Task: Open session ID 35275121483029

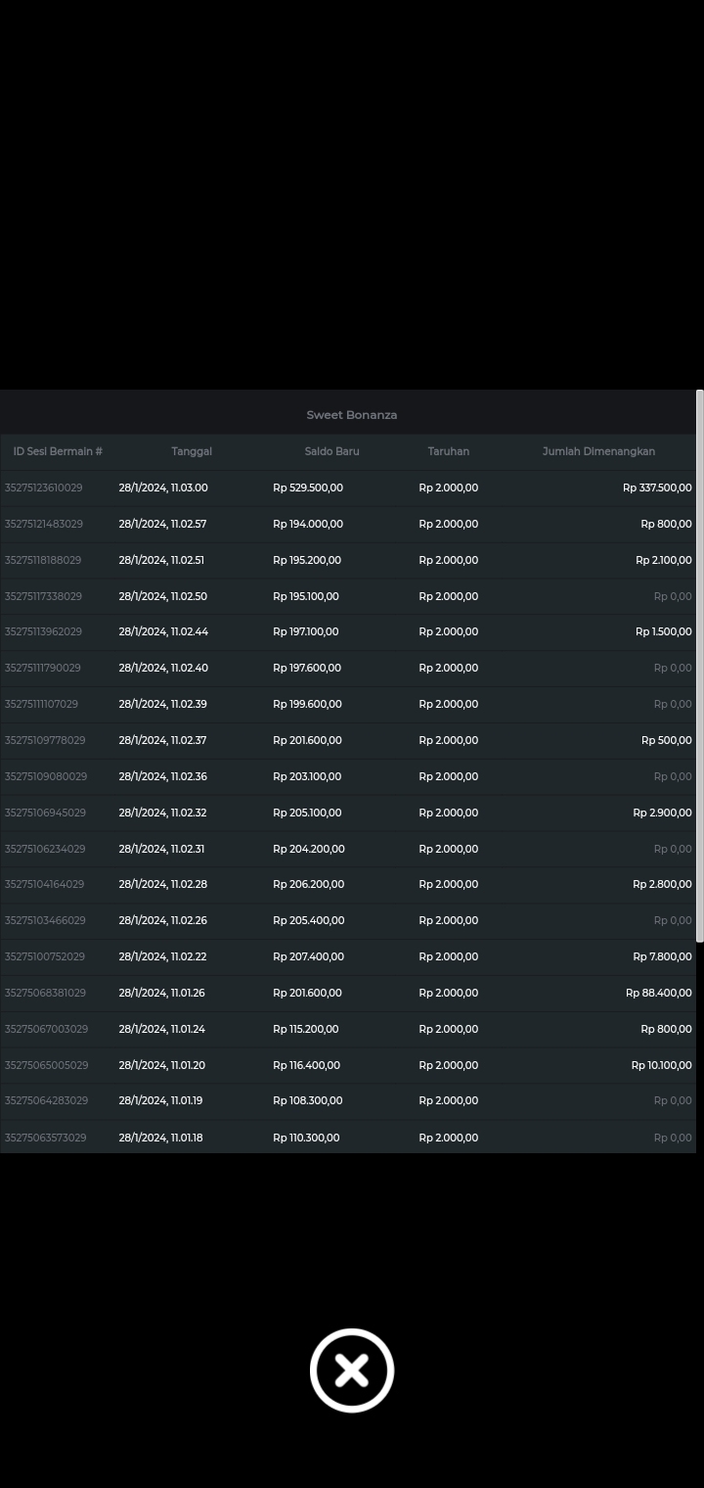Action: coord(44,524)
